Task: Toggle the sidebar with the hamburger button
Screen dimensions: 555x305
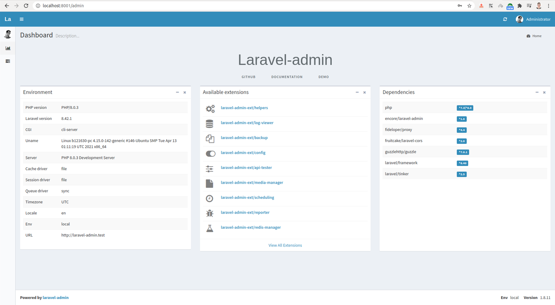Action: pos(22,19)
